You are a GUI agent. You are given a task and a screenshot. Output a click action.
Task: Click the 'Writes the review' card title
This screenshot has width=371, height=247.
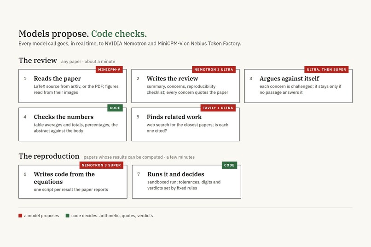click(172, 79)
